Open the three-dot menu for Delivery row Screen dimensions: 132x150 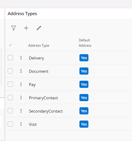tap(21, 58)
